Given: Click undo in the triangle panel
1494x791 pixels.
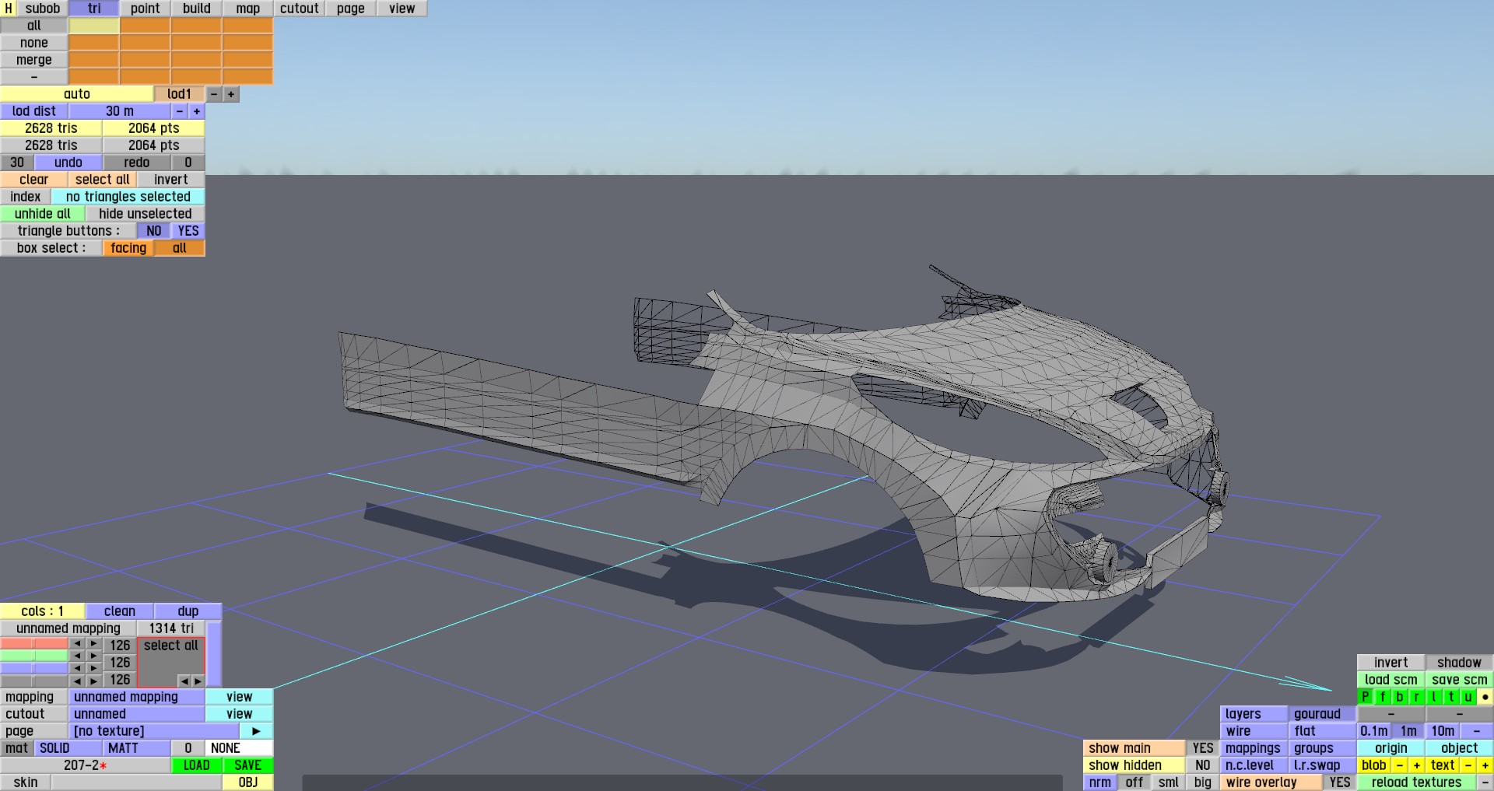Looking at the screenshot, I should [x=68, y=163].
